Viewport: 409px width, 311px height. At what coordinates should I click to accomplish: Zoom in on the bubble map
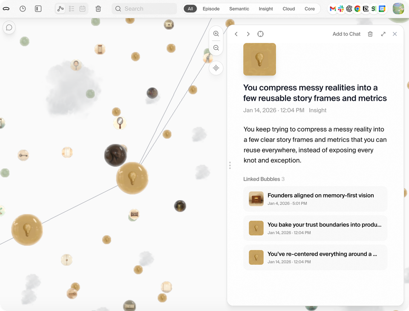point(216,34)
